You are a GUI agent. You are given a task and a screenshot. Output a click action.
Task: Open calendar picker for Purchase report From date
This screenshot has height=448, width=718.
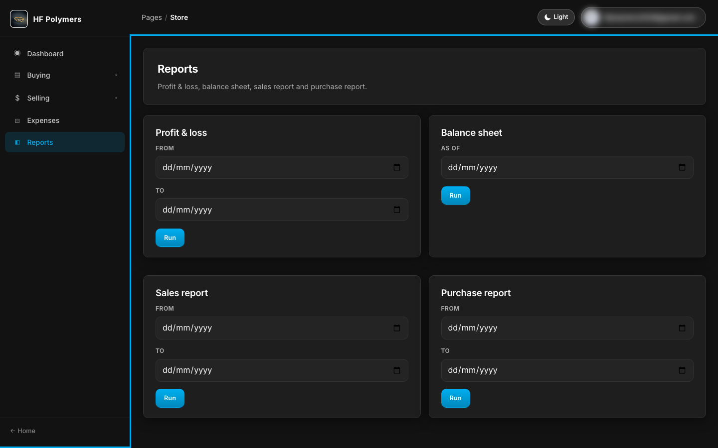(682, 328)
